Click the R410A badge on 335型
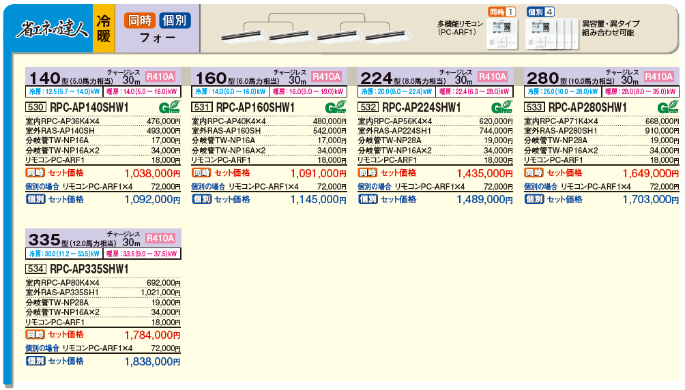This screenshot has width=685, height=390. click(160, 238)
